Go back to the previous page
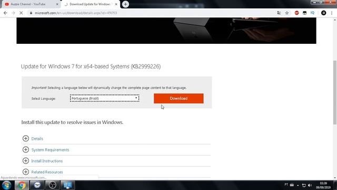The height and width of the screenshot is (190, 337). 5,13
